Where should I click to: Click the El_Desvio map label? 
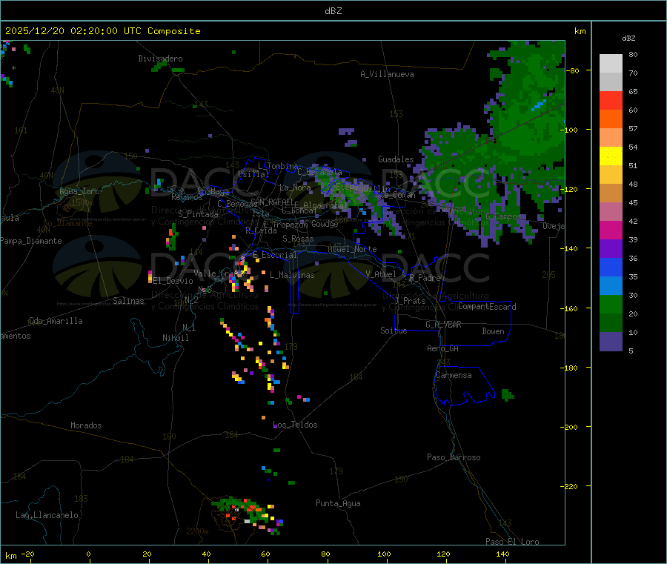(173, 281)
